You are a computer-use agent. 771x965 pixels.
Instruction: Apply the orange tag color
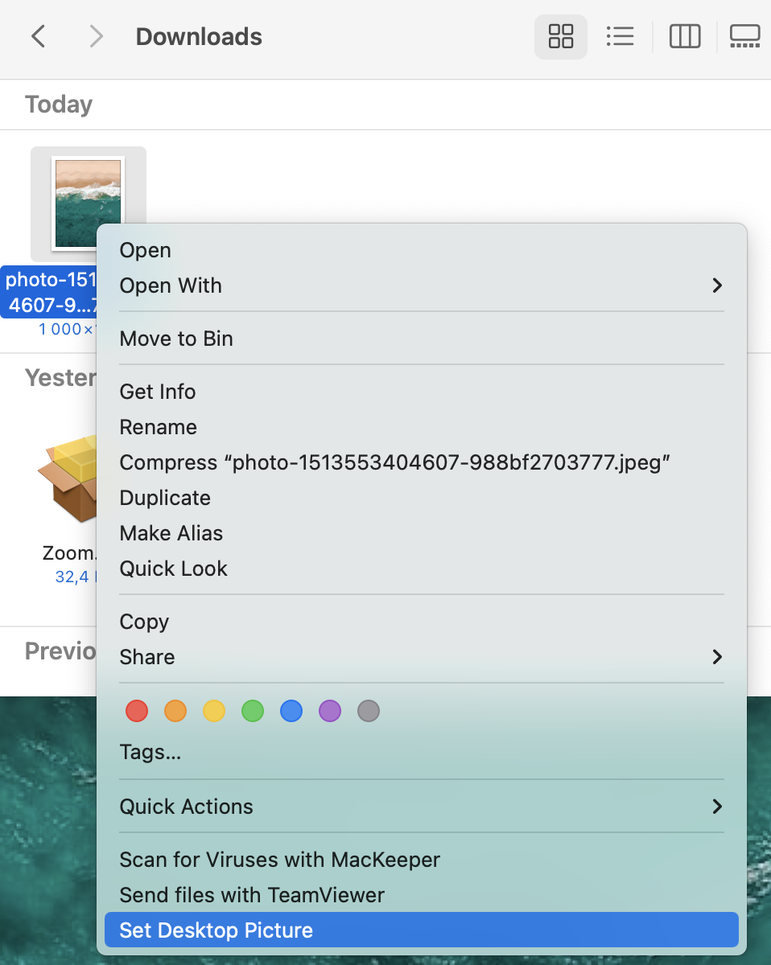(175, 711)
